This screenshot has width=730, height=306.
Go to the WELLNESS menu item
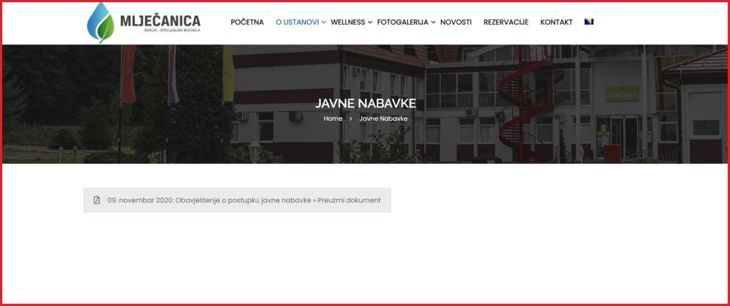click(347, 22)
